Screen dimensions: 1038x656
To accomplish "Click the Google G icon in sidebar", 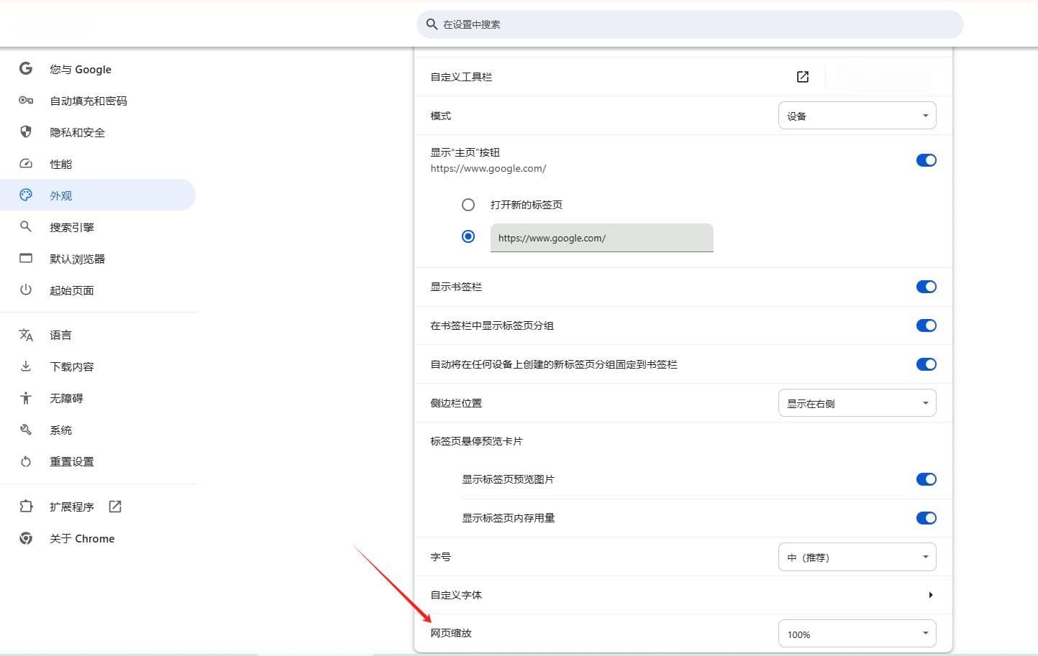I will [26, 68].
